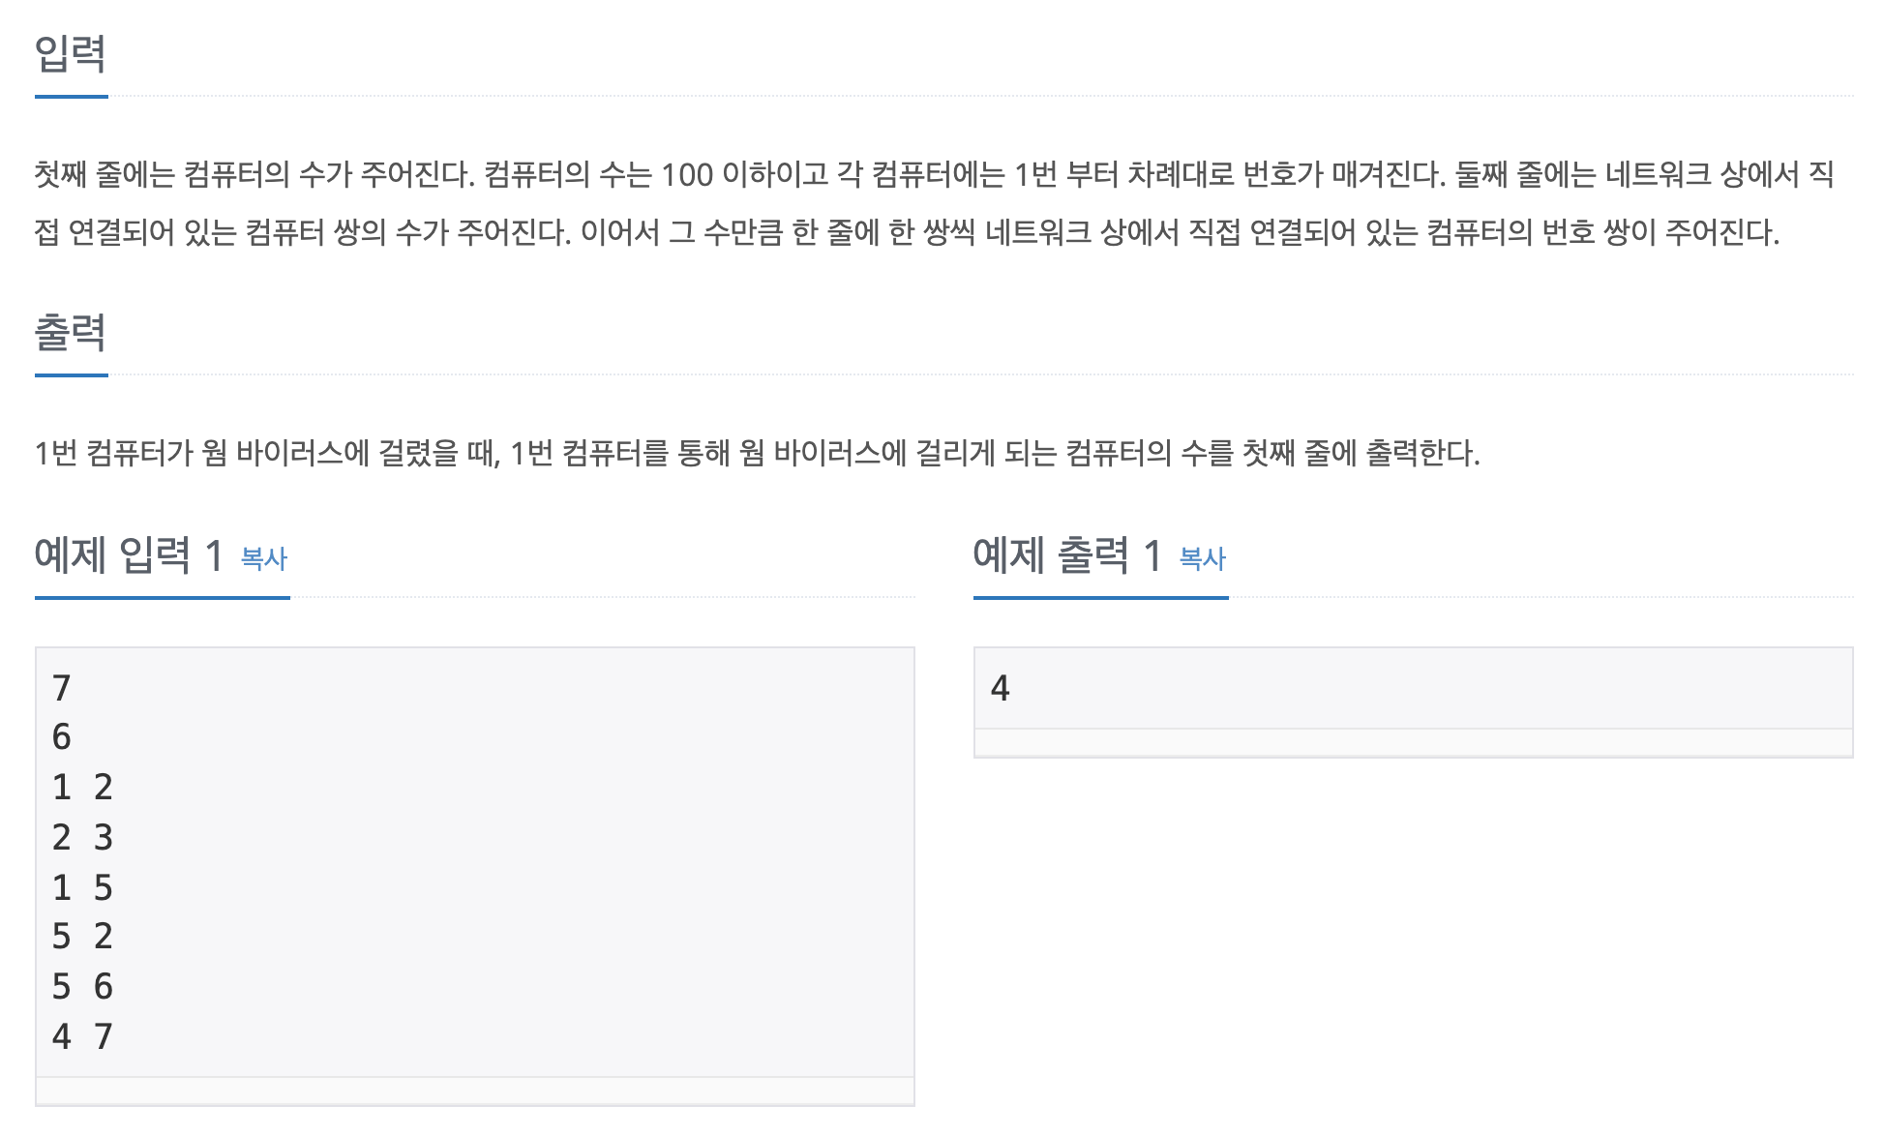Image resolution: width=1885 pixels, height=1136 pixels.
Task: Click the 예제 출력 1 heading
Action: pos(1067,555)
